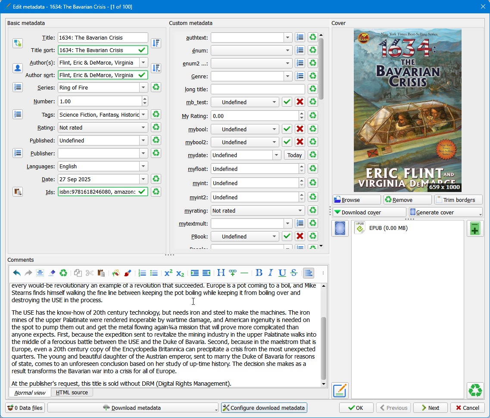Click the paste ISBN icon beside Ids
Image resolution: width=490 pixels, height=418 pixels.
(17, 192)
